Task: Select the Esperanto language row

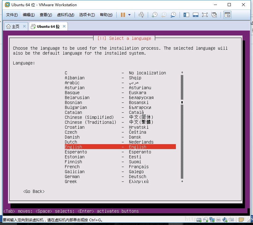Action: [x=120, y=152]
